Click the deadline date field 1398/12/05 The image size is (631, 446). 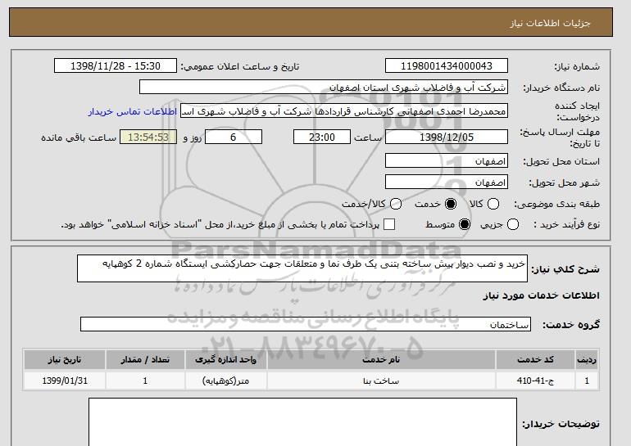[x=447, y=137]
